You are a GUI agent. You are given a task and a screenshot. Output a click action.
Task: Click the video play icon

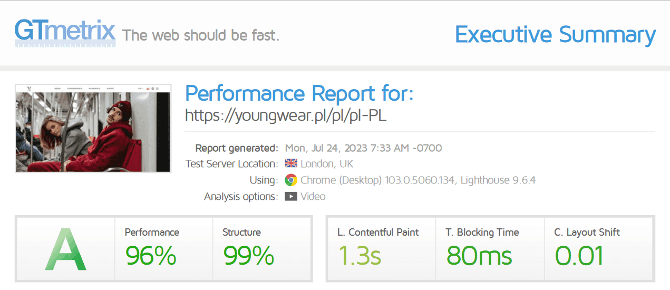tap(290, 197)
